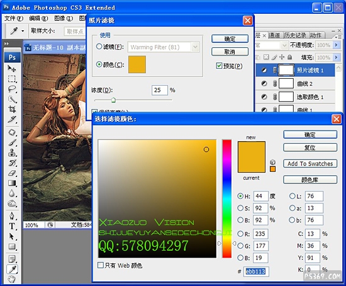
Task: Open the layer blend mode dropdown
Action: click(x=284, y=45)
